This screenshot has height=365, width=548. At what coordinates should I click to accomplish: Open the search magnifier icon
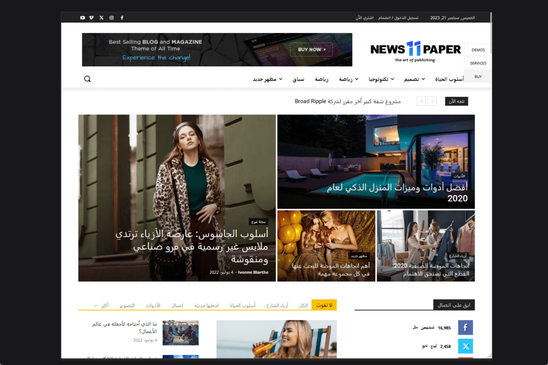tap(87, 79)
